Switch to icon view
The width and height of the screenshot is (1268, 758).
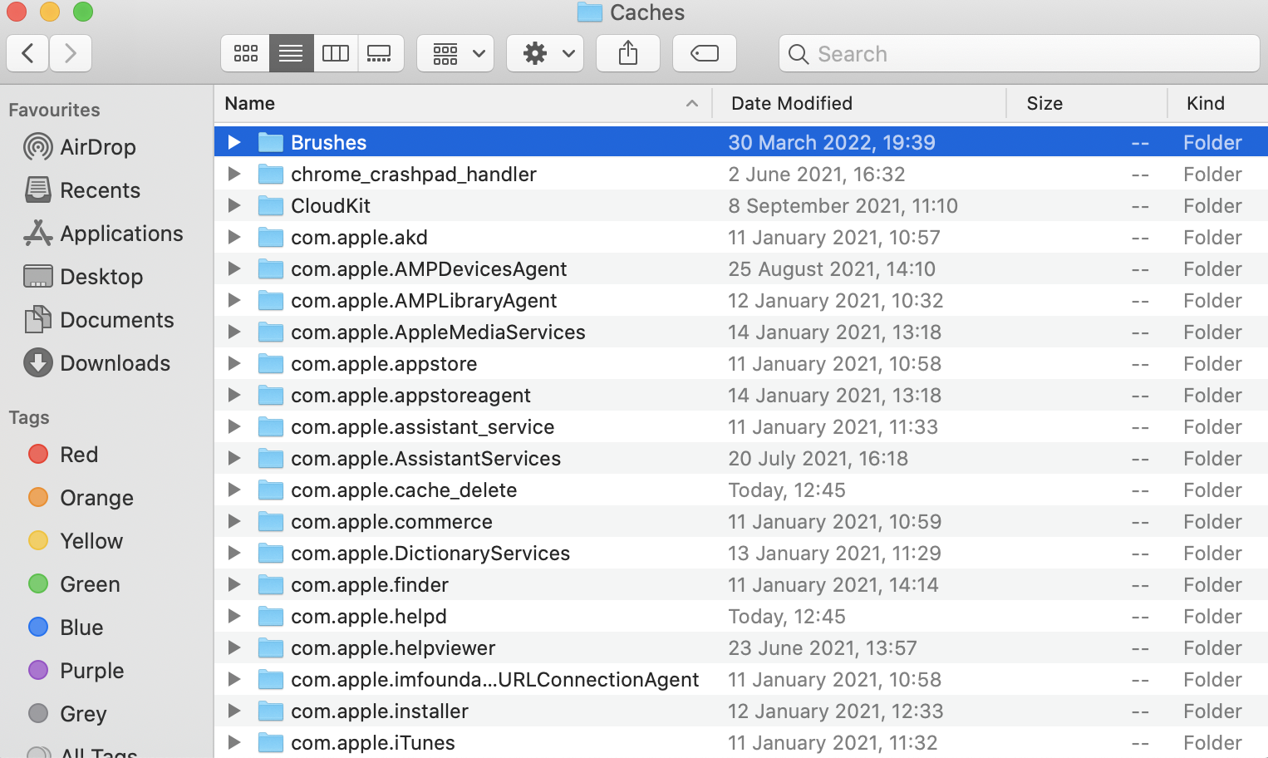[x=245, y=54]
